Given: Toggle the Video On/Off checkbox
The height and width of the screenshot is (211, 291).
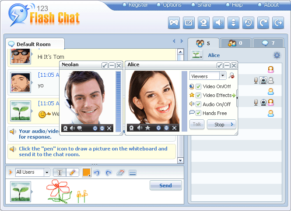Looking at the screenshot, I should (198, 86).
